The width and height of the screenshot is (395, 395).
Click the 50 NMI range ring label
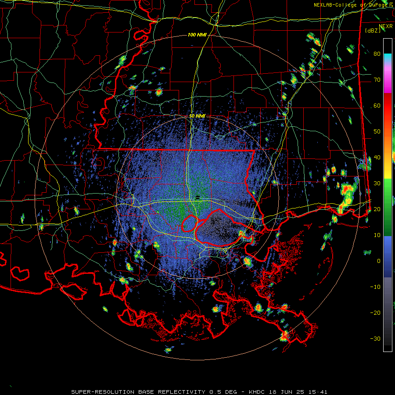(197, 116)
